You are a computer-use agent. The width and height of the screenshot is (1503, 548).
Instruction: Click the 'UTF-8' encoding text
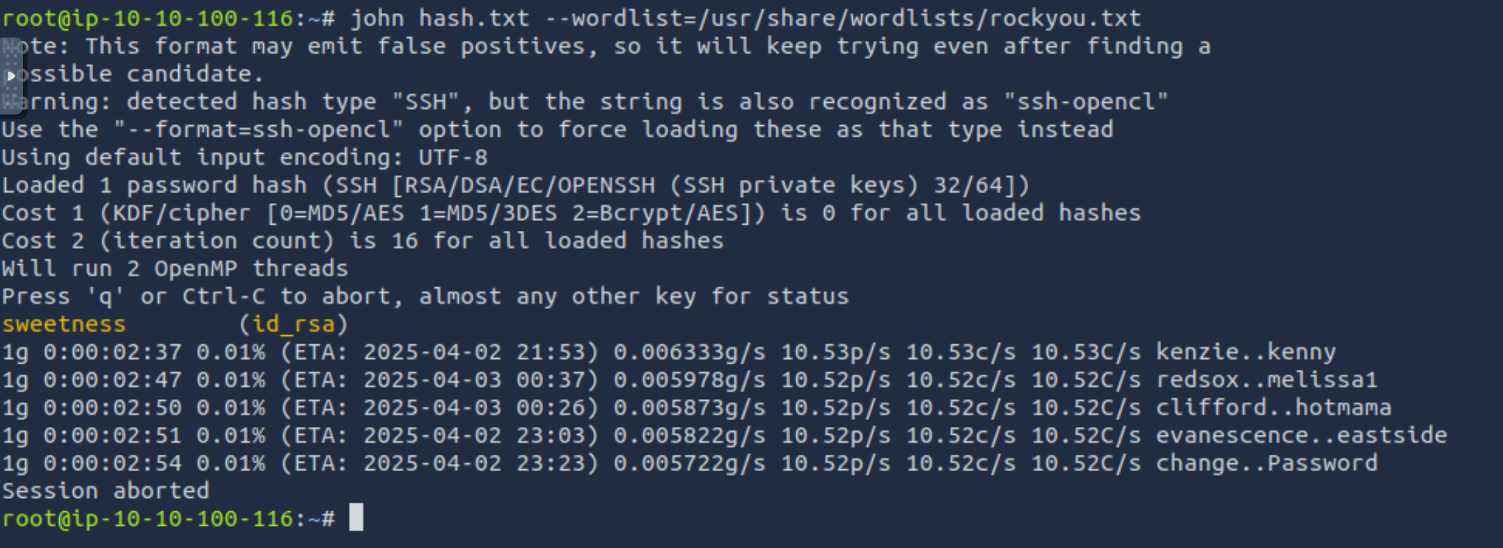[453, 157]
